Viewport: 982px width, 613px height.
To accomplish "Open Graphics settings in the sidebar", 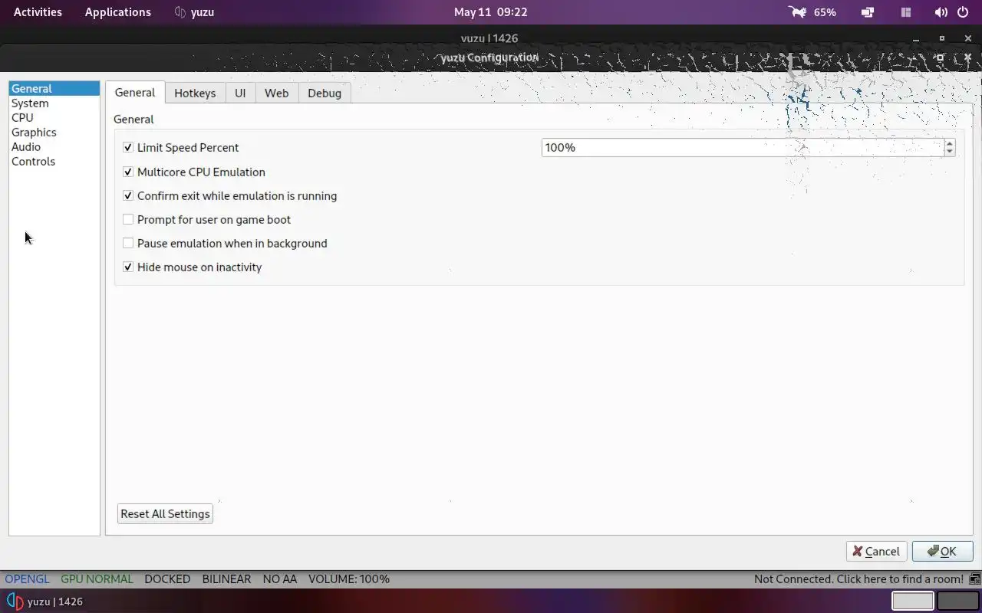I will tap(54, 132).
